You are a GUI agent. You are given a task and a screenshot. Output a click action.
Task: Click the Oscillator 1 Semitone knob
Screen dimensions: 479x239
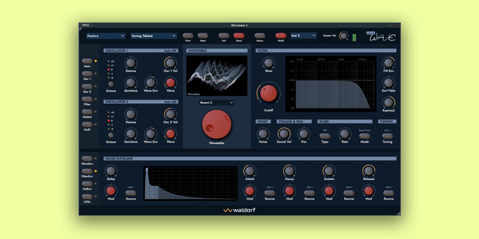coord(130,83)
